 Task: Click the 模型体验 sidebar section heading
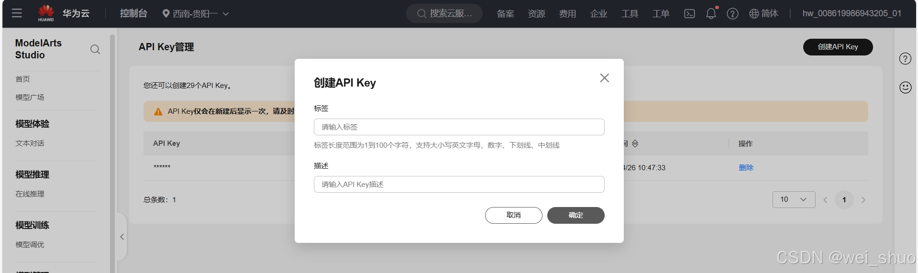tap(32, 124)
